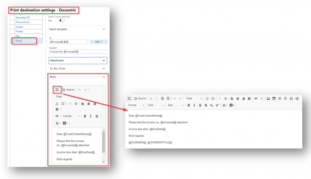The image size is (311, 179).
Task: Open the Edit dropdown next to To field
Action: (x=99, y=42)
